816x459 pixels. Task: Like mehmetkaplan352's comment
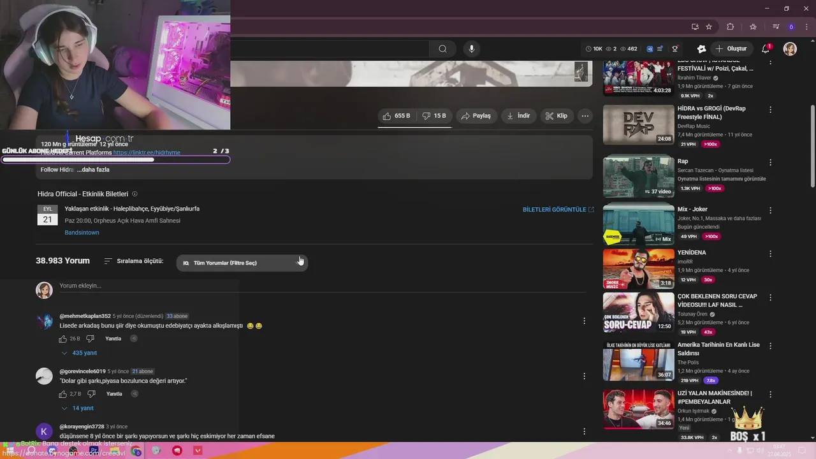pos(63,339)
